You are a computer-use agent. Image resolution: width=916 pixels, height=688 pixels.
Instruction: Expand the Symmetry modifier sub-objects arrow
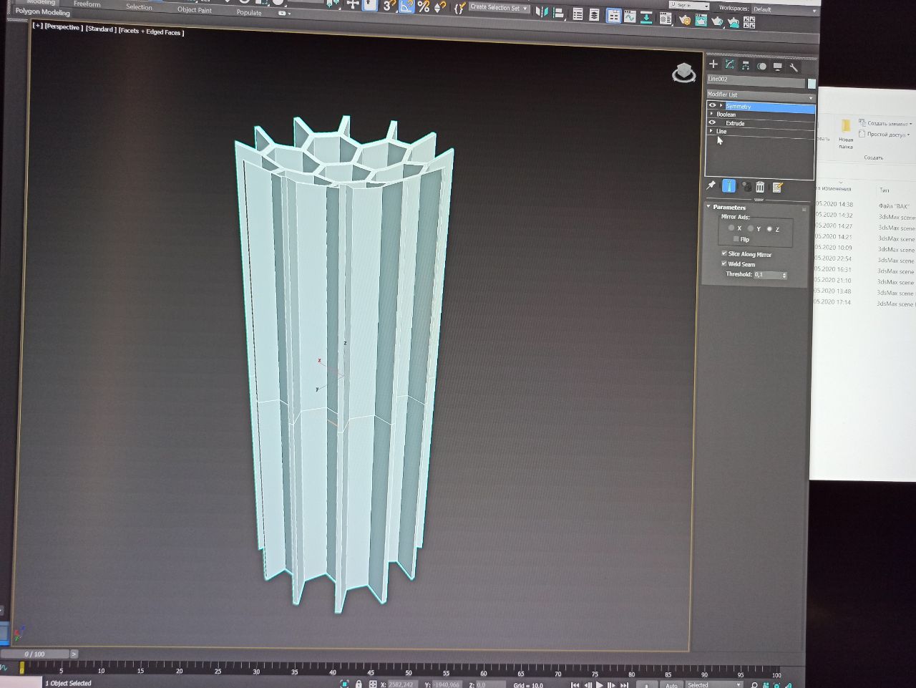721,106
